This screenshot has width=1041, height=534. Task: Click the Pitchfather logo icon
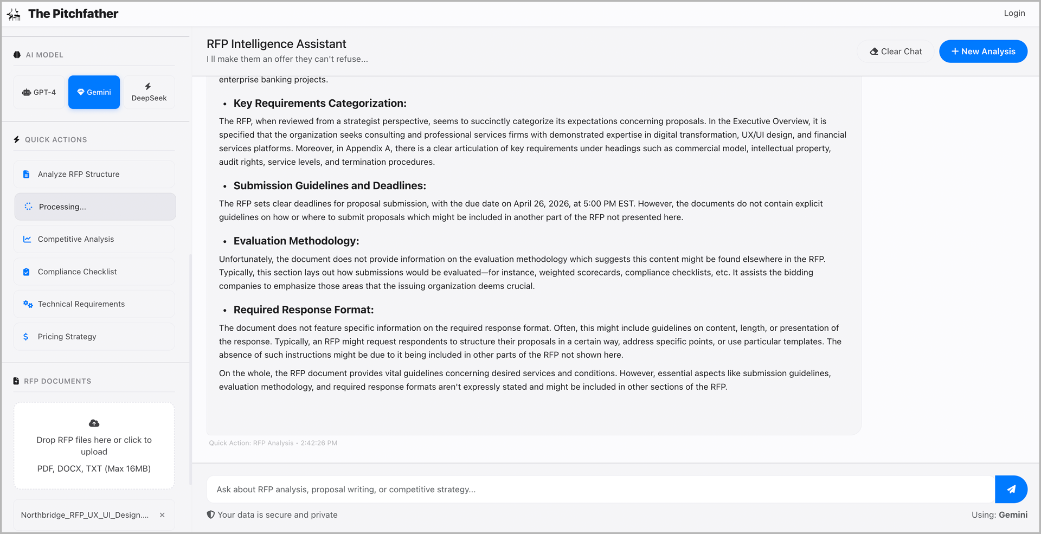click(14, 15)
